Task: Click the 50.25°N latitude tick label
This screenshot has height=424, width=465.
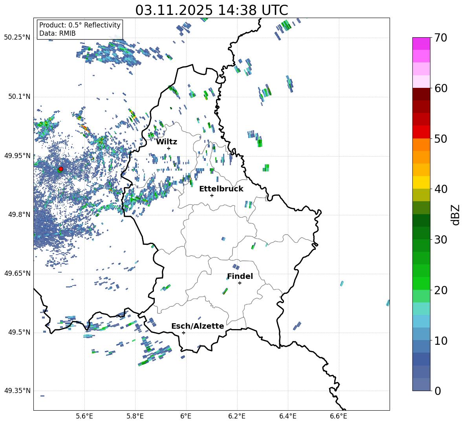Action: [17, 37]
